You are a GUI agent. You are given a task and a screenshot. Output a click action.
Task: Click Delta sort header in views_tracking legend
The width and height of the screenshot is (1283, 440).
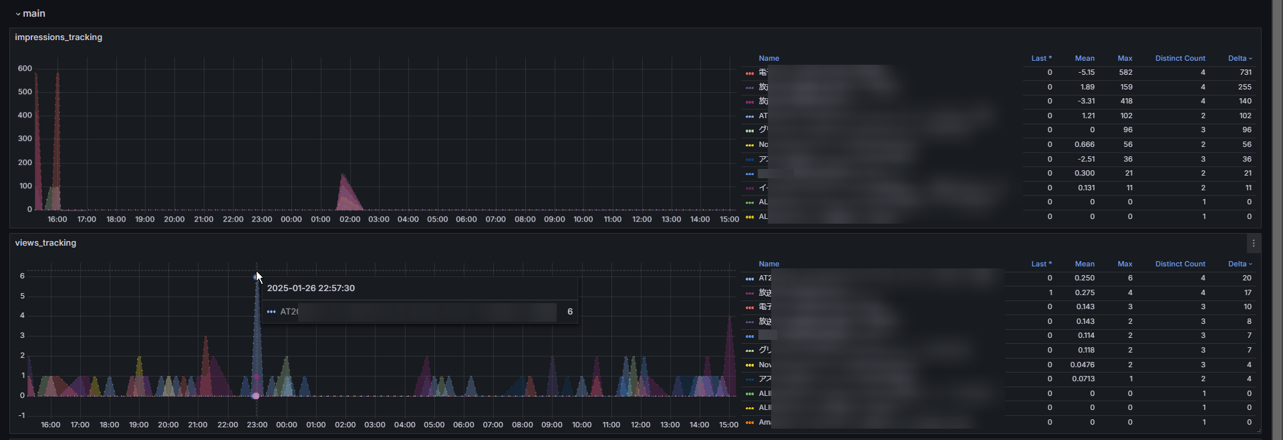coord(1240,264)
